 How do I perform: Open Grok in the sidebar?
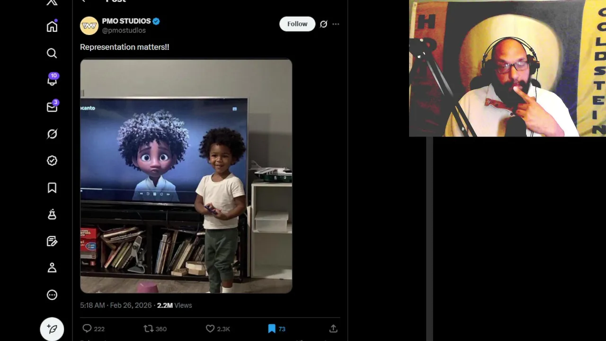click(x=52, y=134)
